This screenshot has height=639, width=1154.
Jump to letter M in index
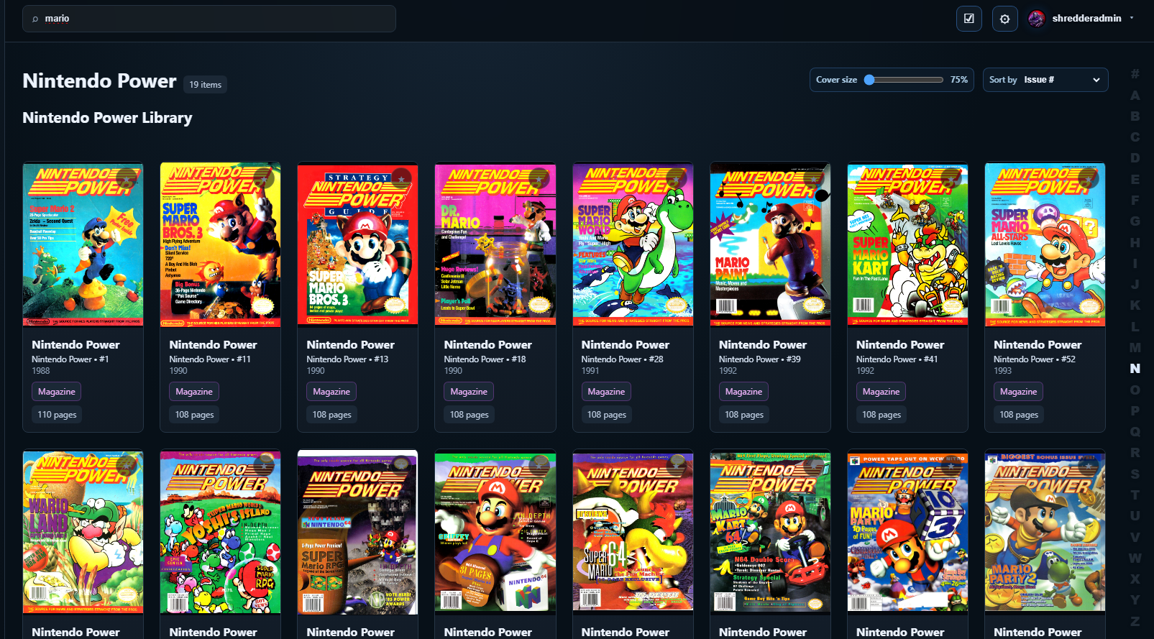(1135, 347)
